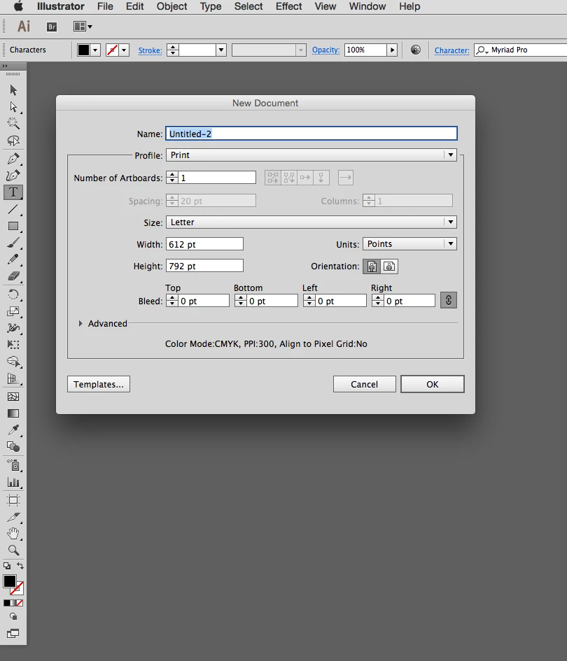Open the File menu
Image resolution: width=567 pixels, height=661 pixels.
coord(105,6)
